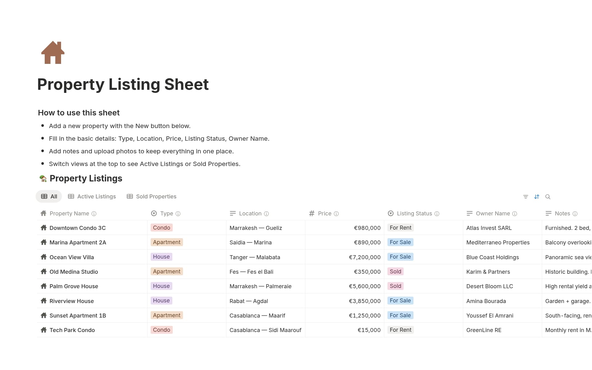
Task: Click the house icon above the page title
Action: click(x=53, y=52)
